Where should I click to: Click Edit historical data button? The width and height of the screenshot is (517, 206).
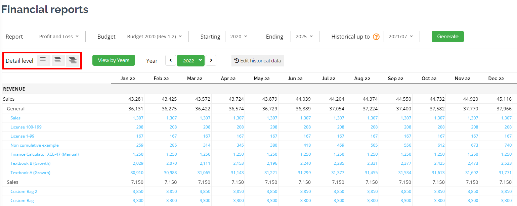[258, 61]
